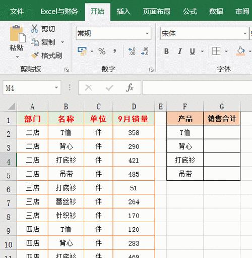Screen dimensions: 252x258
Task: Click cell with value 283
Action: click(x=134, y=243)
